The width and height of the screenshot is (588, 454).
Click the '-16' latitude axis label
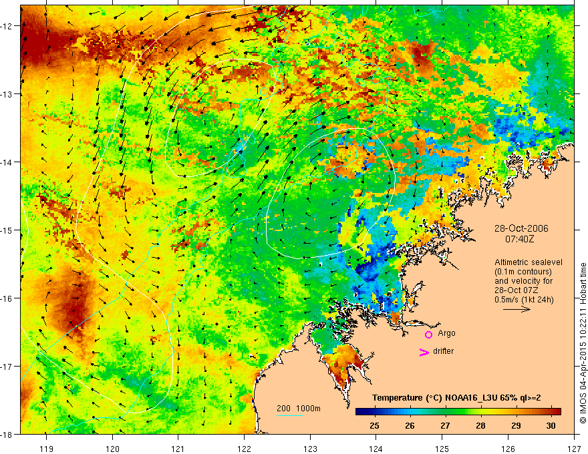7,298
